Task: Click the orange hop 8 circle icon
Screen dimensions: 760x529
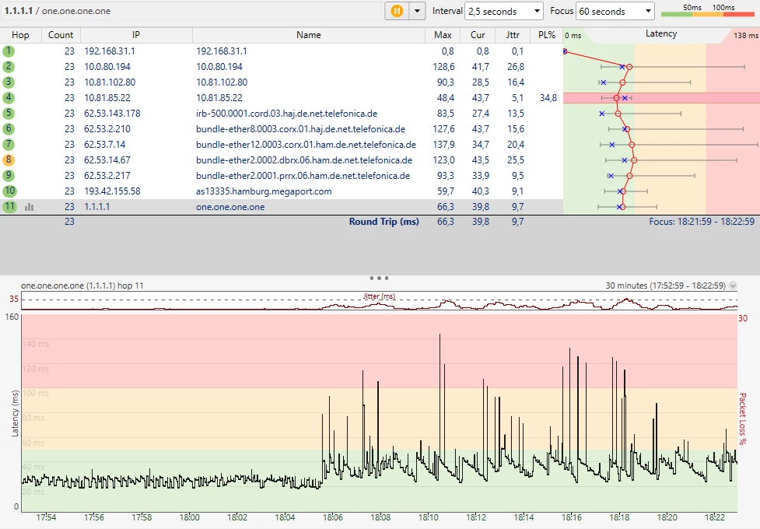Action: 9,160
